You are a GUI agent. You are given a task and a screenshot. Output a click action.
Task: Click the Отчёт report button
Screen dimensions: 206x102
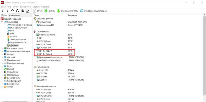point(38,11)
